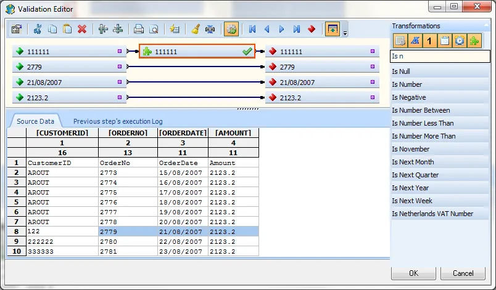Toggle the highlighted panel display icon
This screenshot has width=496, height=290.
[x=333, y=30]
